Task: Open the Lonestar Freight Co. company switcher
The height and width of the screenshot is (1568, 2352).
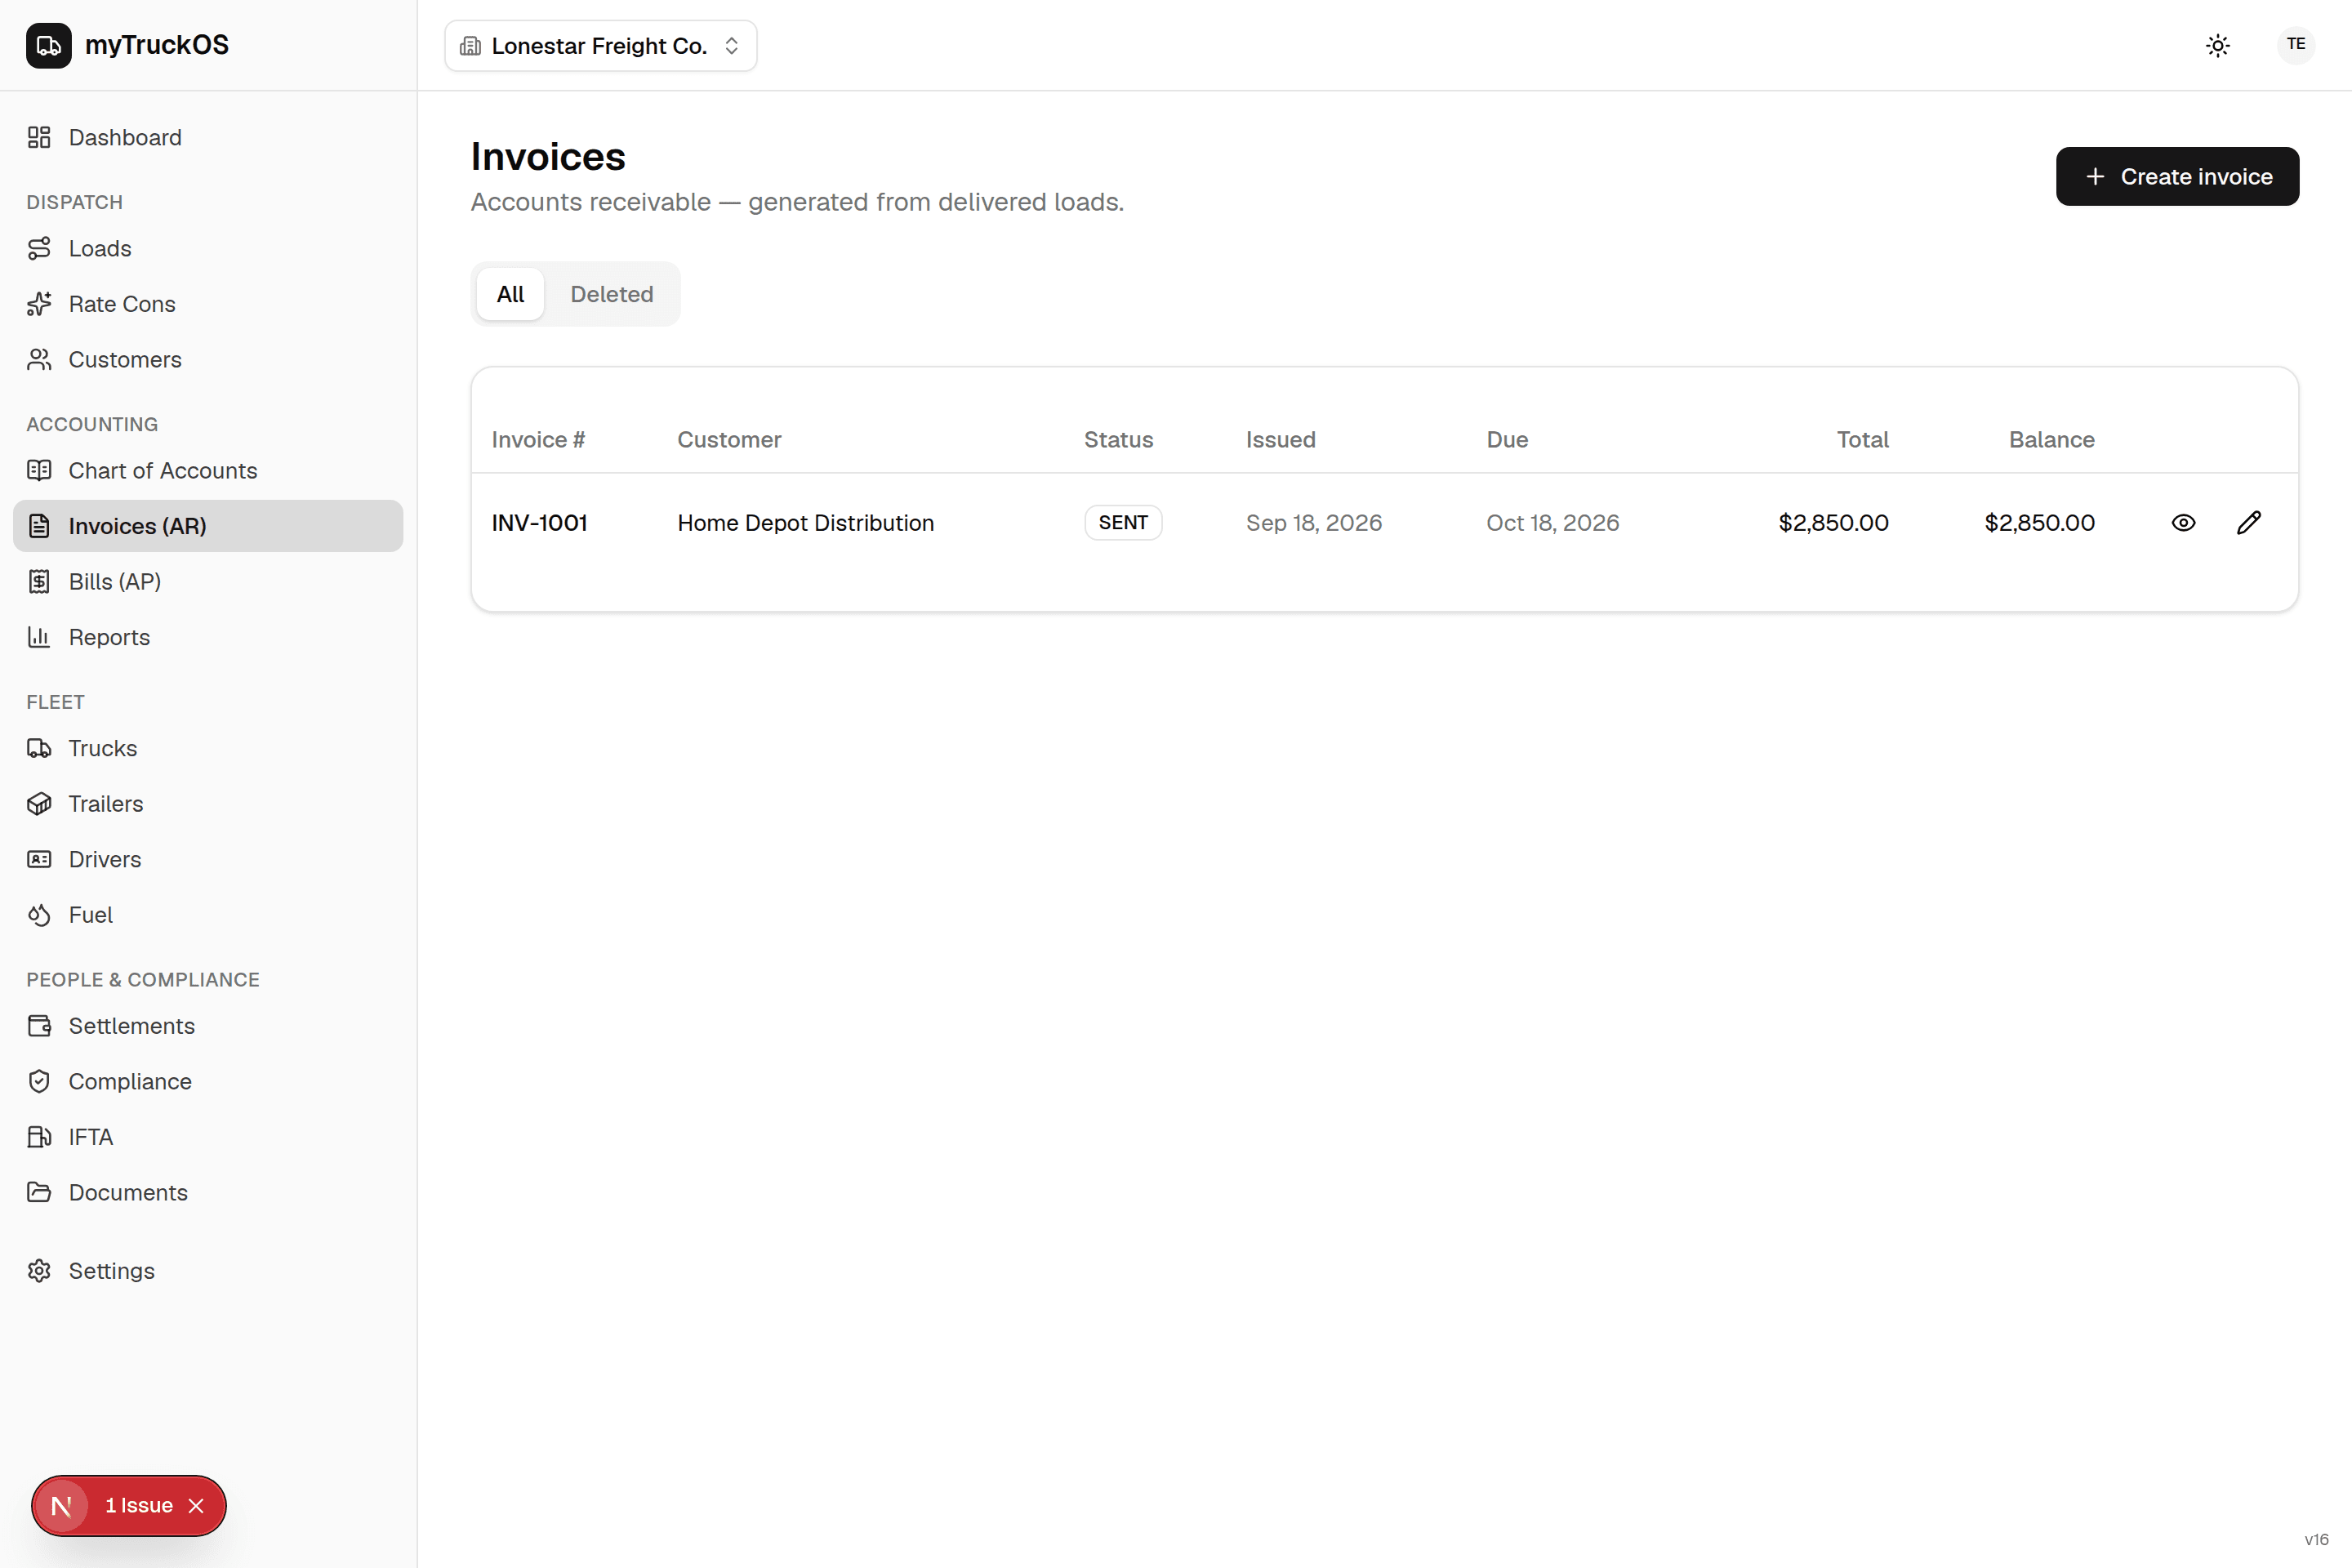Action: pyautogui.click(x=600, y=46)
